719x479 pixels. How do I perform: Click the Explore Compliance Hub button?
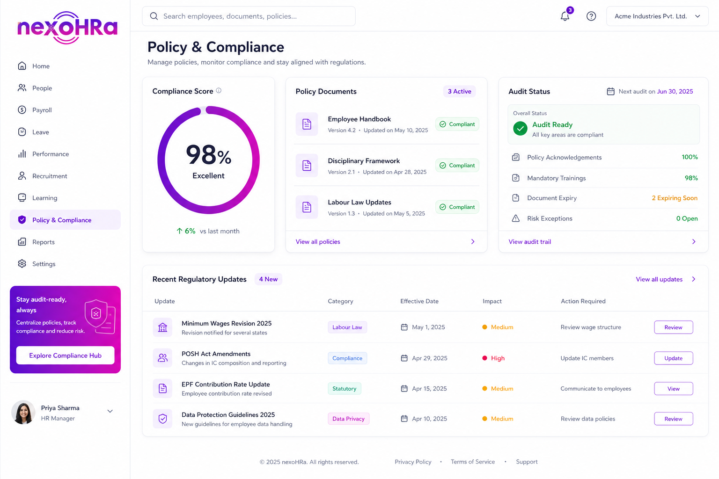click(65, 356)
